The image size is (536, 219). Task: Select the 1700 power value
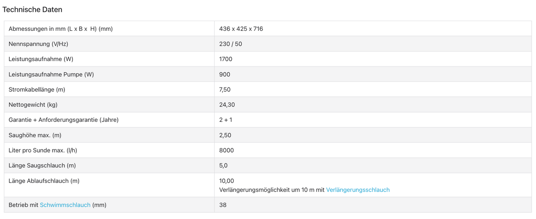point(226,59)
